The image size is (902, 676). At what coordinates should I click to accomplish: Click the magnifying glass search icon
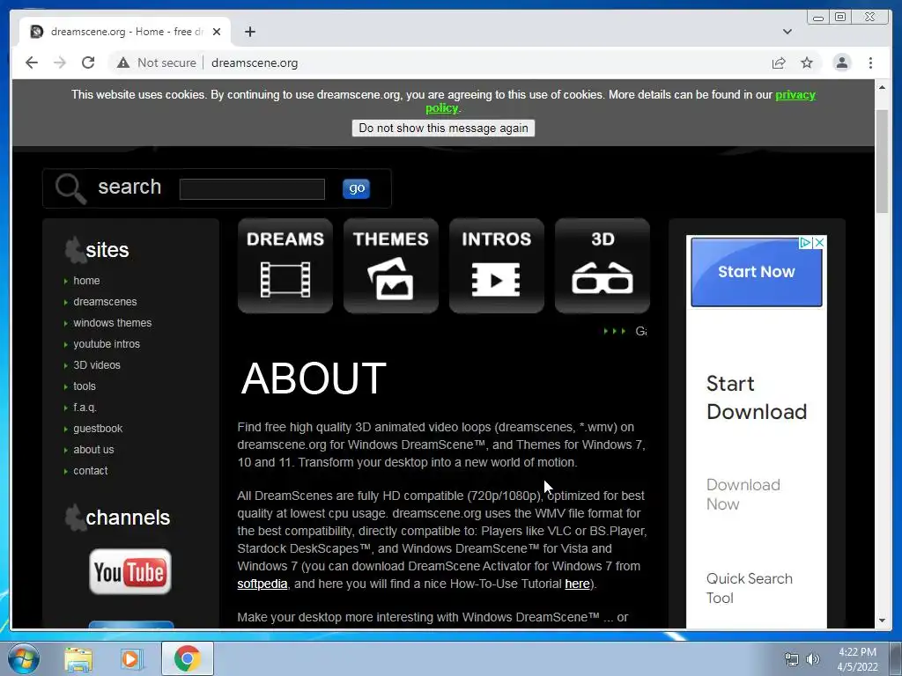point(70,188)
